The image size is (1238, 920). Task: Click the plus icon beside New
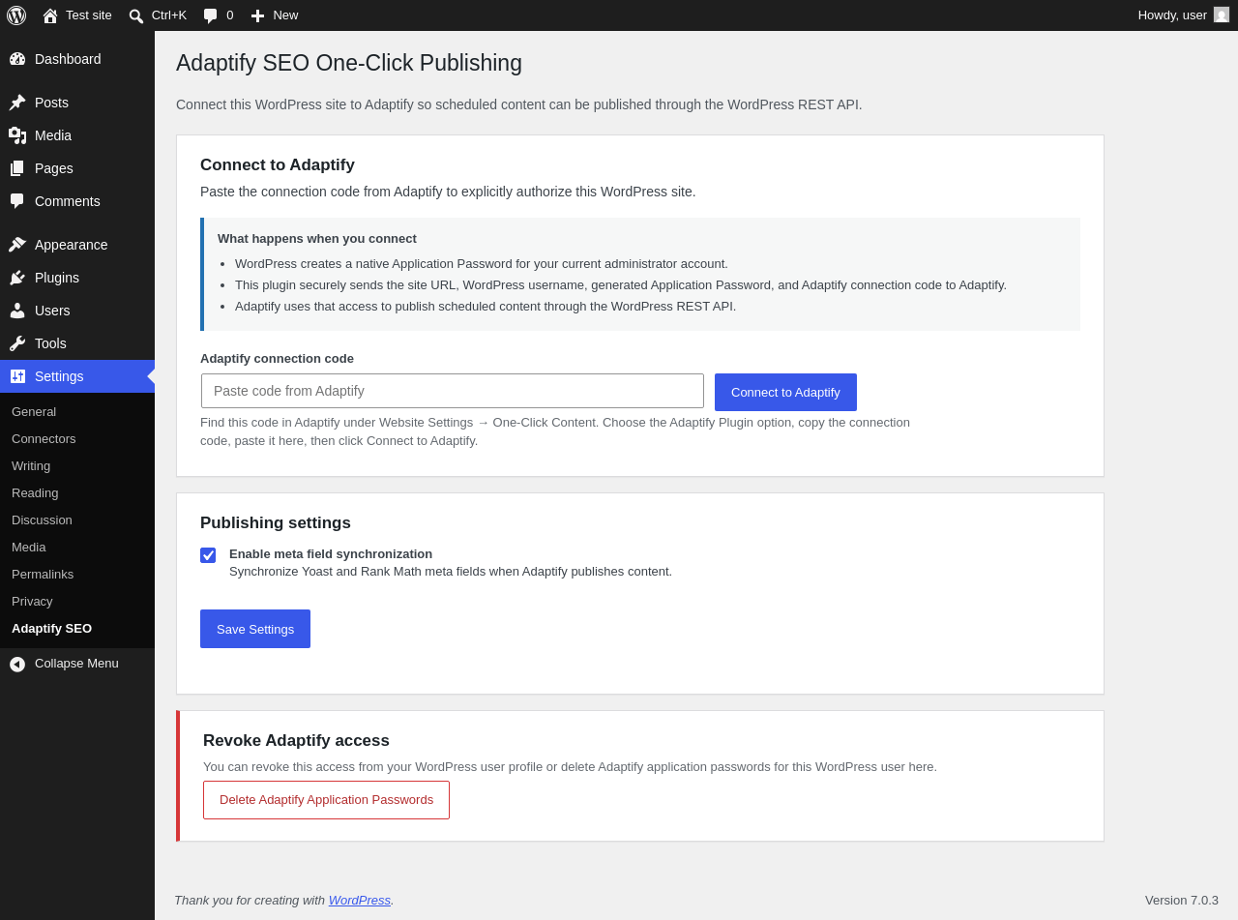point(257,15)
